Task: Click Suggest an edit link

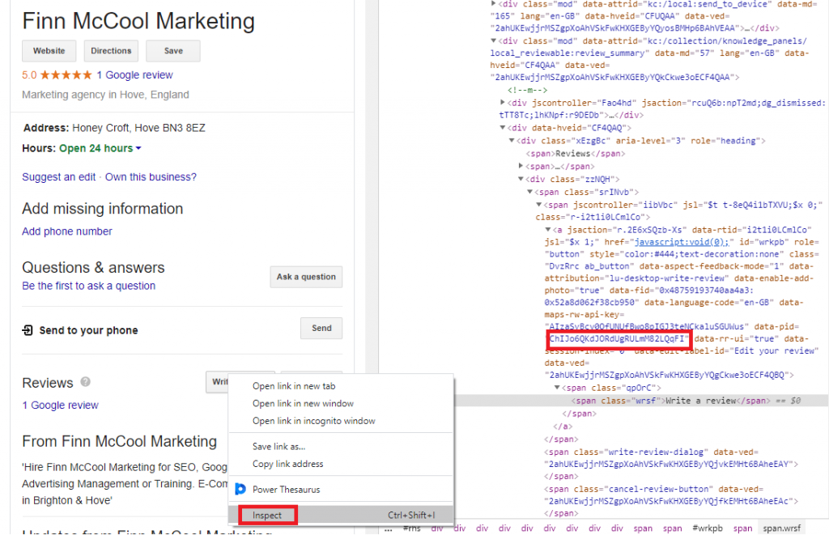Action: (58, 177)
